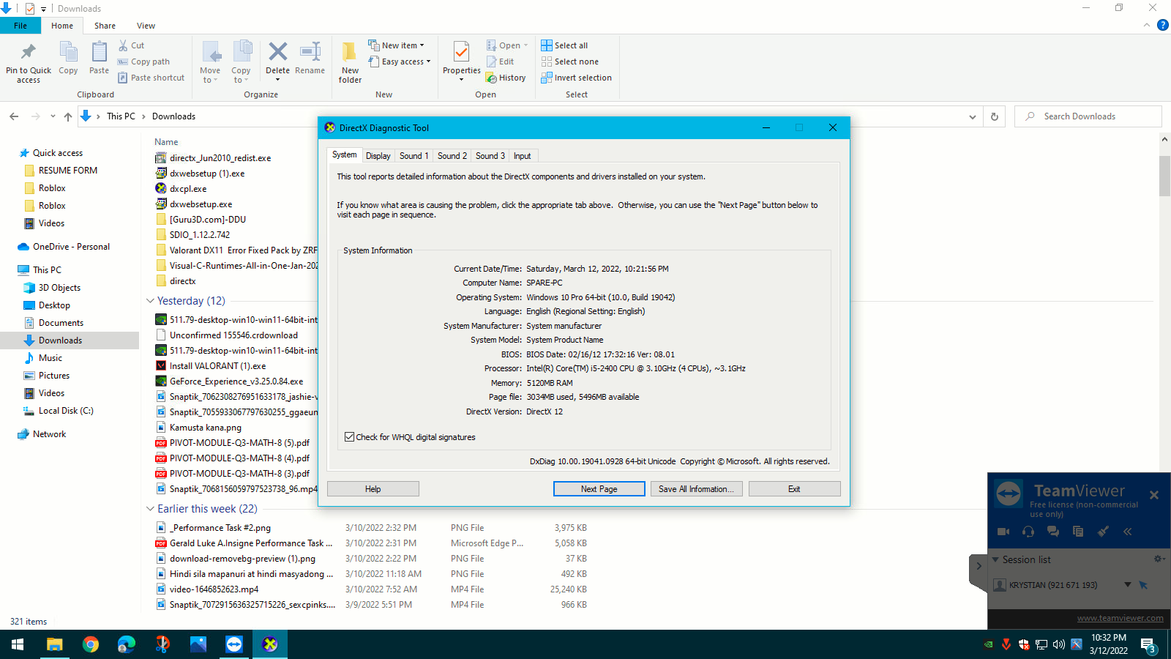Open KRYSTIAN session dropdown arrow
1171x659 pixels.
1128,584
